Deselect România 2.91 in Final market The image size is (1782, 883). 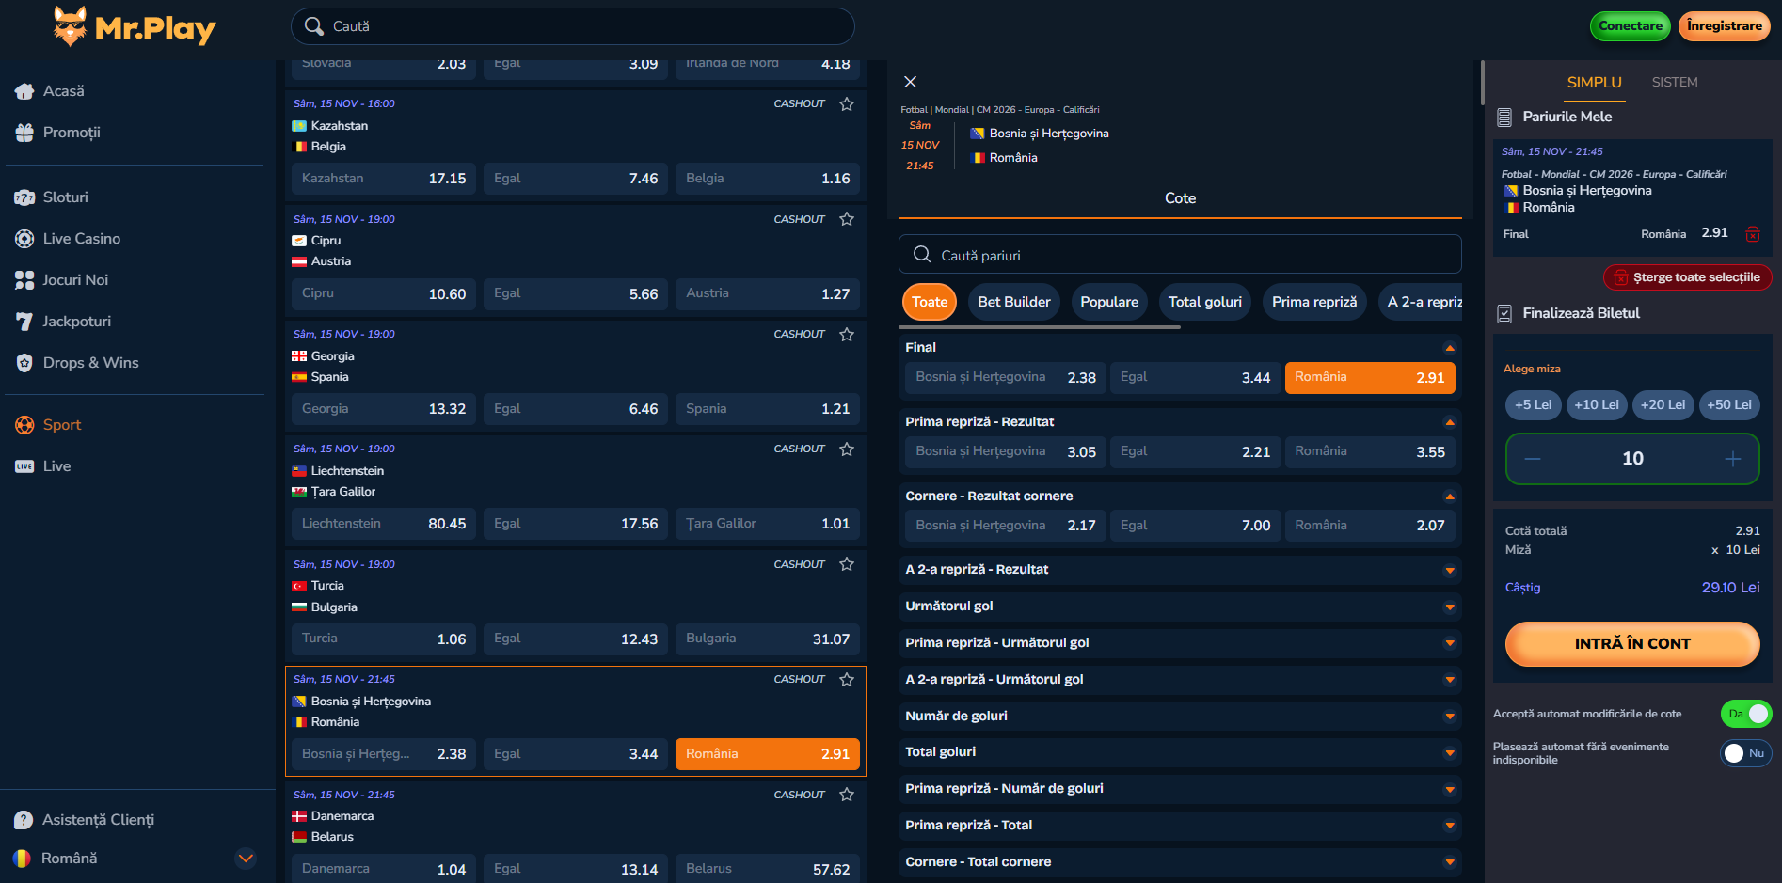(1369, 378)
